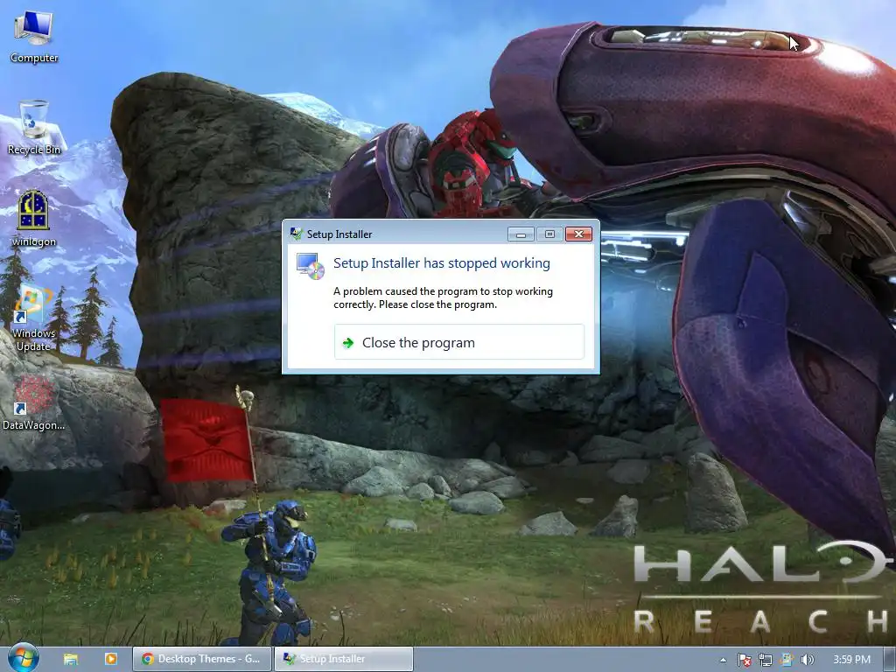Click the dialog's disc-and-monitor icon
Image resolution: width=896 pixels, height=672 pixels.
311,266
